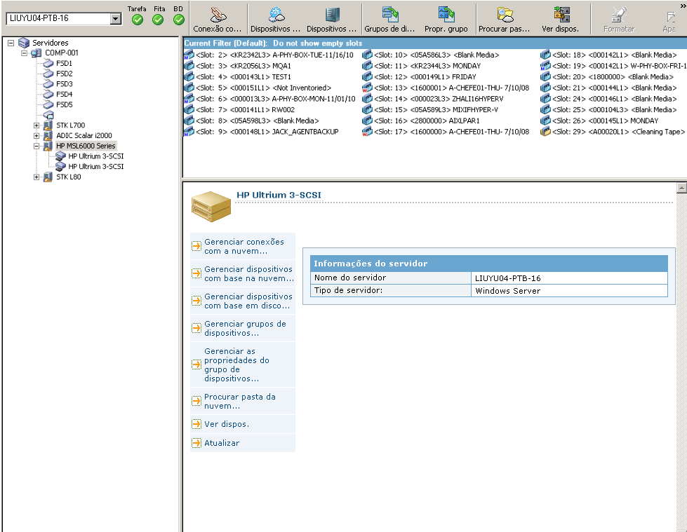
Task: Click the BD green status icon
Action: (178, 20)
